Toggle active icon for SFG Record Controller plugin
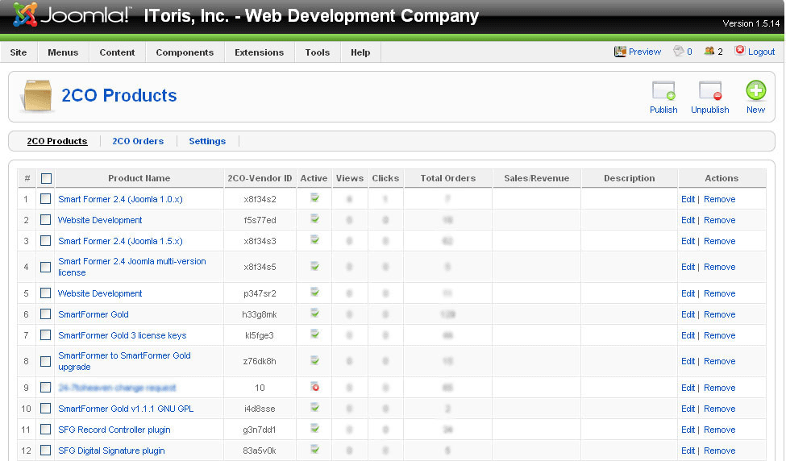The height and width of the screenshot is (461, 786). click(x=314, y=429)
